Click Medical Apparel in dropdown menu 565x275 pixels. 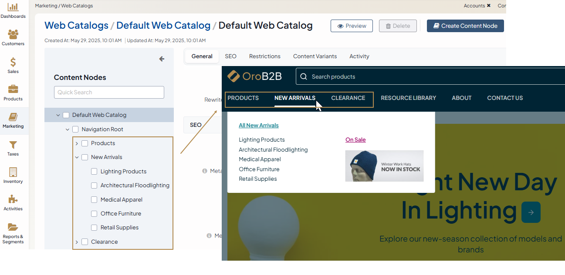click(260, 159)
